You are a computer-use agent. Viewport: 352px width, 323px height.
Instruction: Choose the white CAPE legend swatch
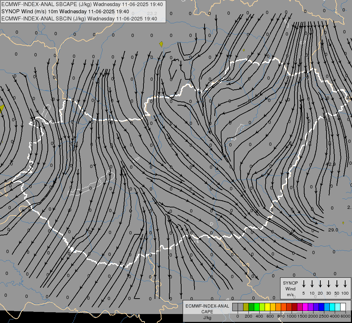(343, 307)
